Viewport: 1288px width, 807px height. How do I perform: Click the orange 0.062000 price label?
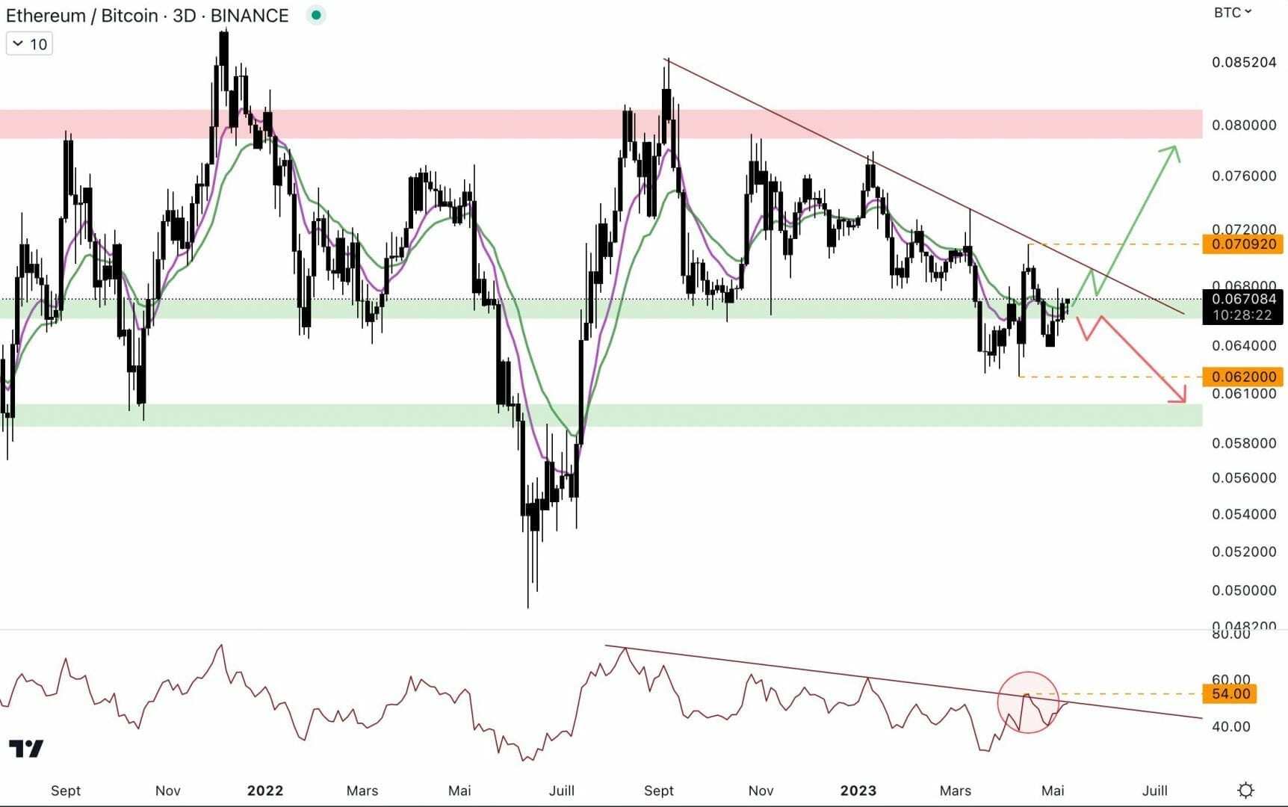click(1243, 377)
